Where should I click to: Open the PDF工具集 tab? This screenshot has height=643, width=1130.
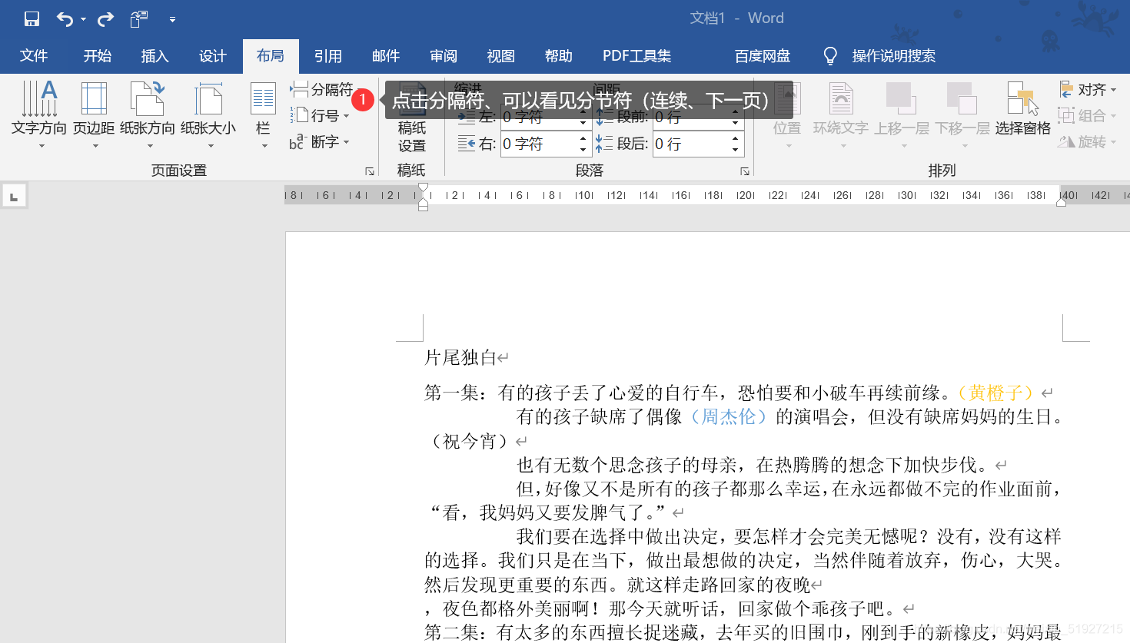click(x=636, y=55)
